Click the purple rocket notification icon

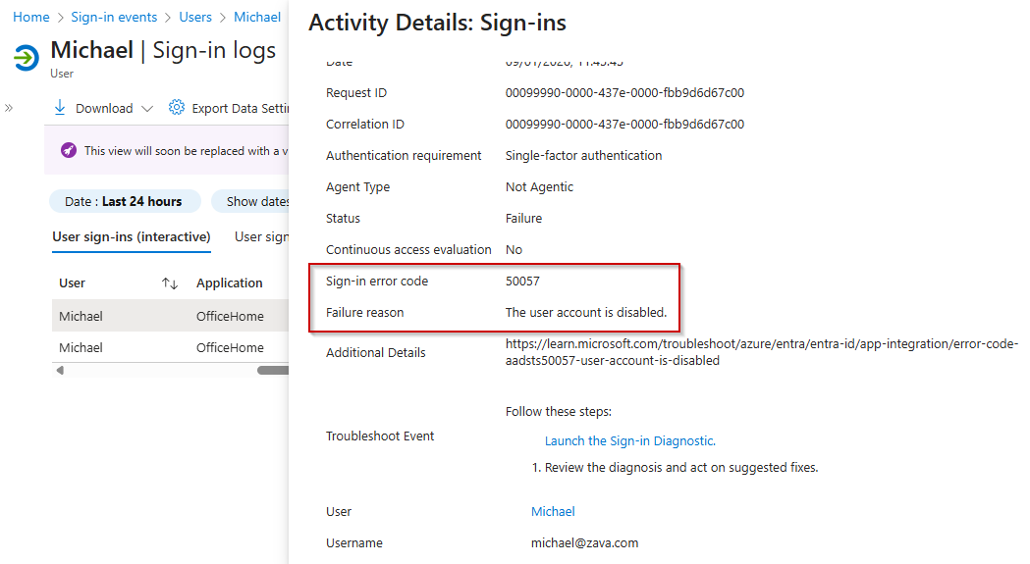[x=68, y=151]
